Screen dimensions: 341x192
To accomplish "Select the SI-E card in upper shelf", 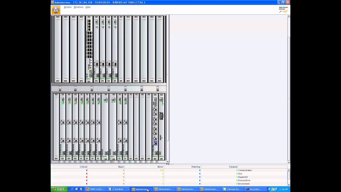I will click(x=89, y=49).
